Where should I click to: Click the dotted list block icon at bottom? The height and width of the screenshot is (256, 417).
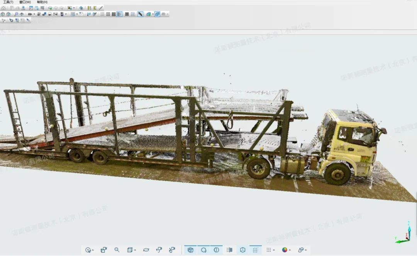click(229, 250)
